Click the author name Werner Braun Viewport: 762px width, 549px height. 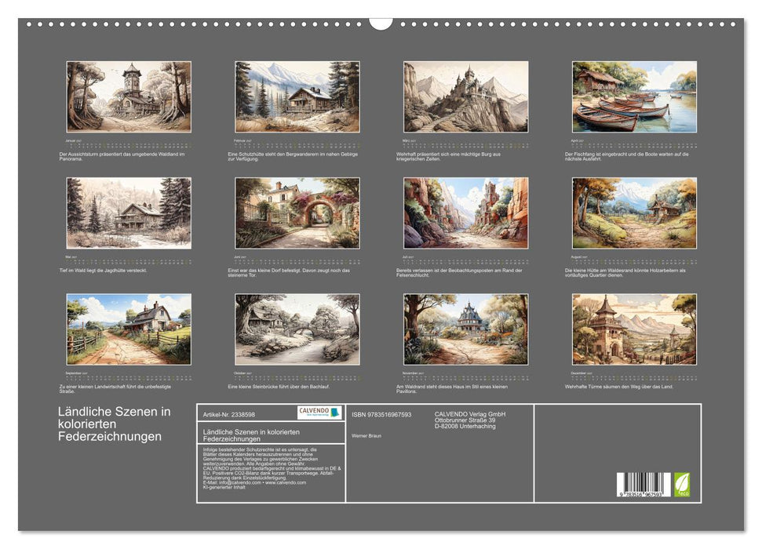coord(366,436)
